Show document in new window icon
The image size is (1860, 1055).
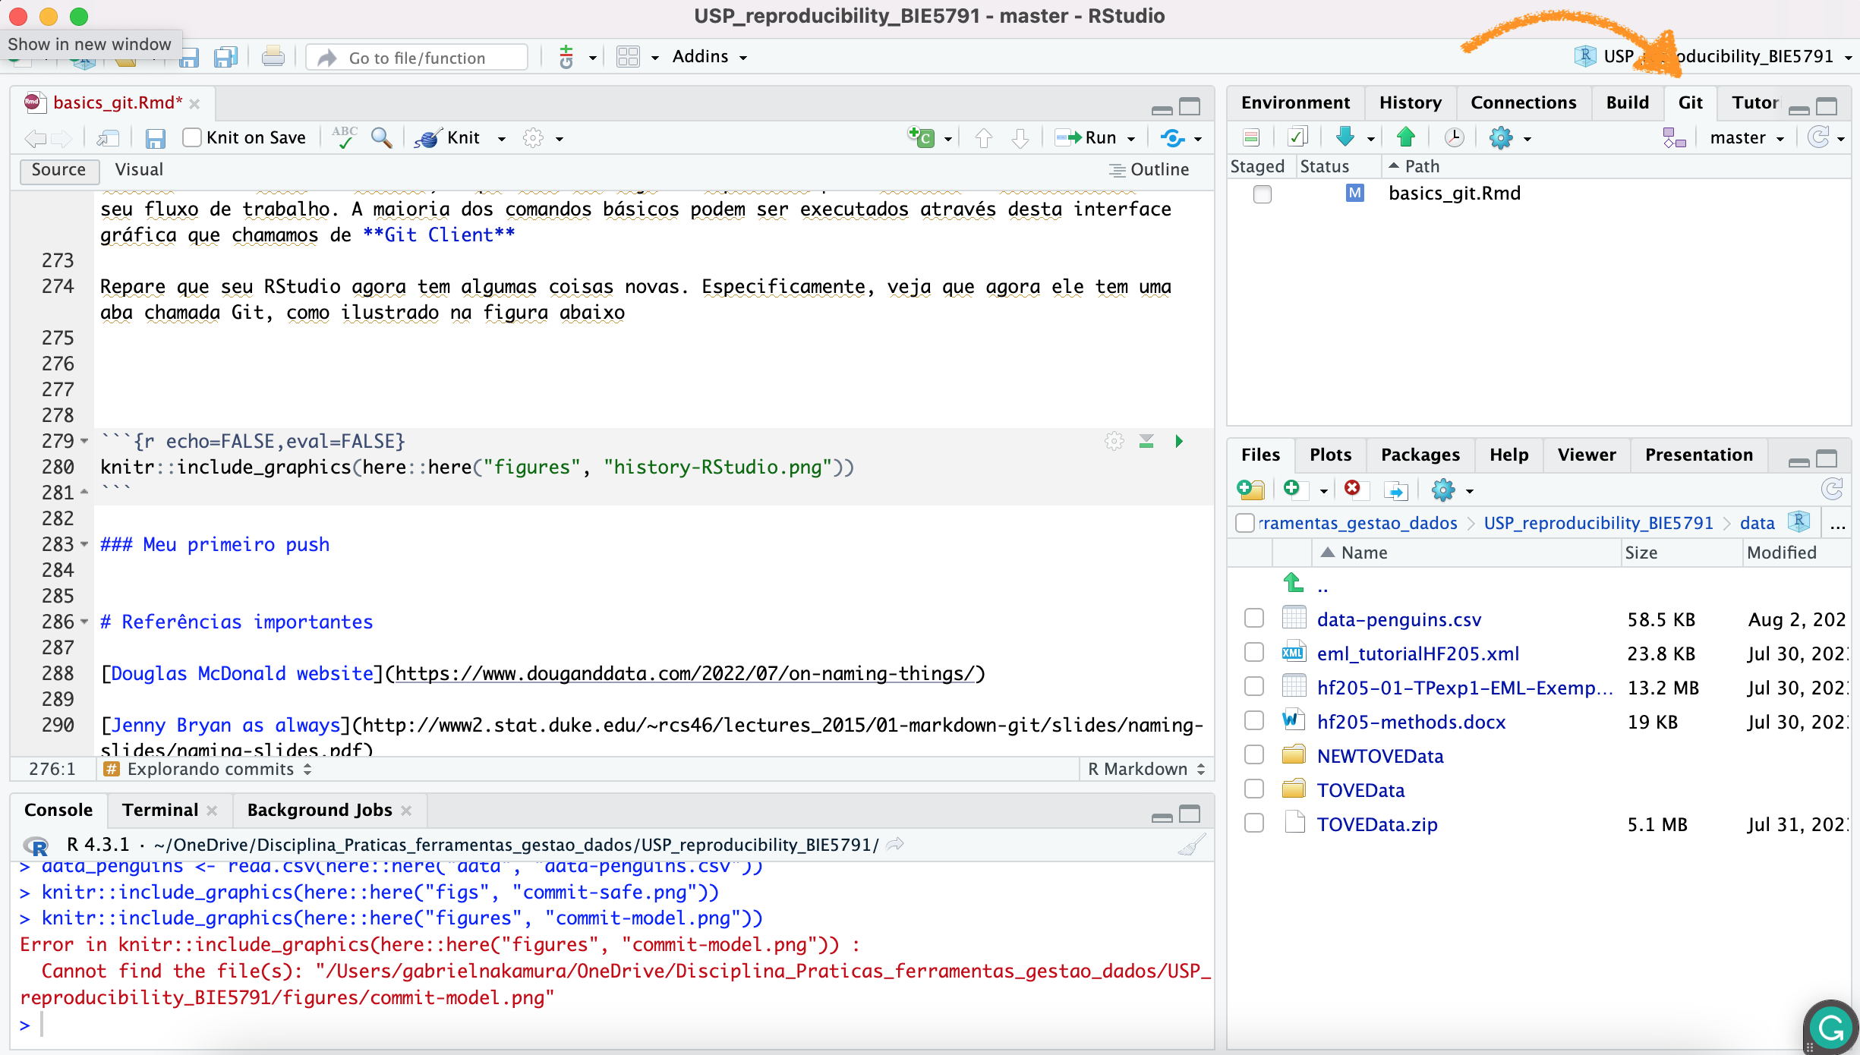pos(108,138)
